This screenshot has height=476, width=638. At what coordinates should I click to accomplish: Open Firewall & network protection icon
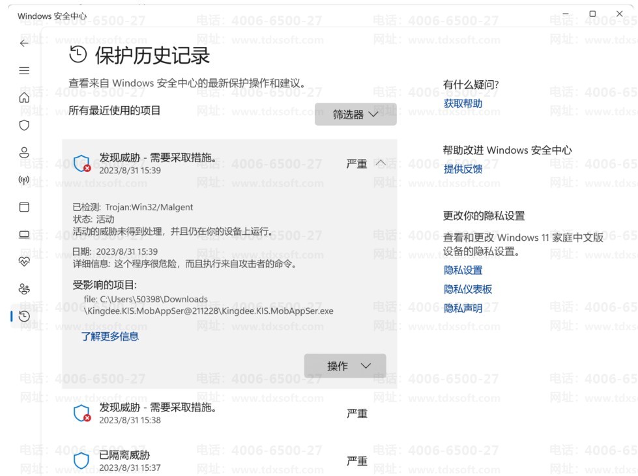click(24, 180)
